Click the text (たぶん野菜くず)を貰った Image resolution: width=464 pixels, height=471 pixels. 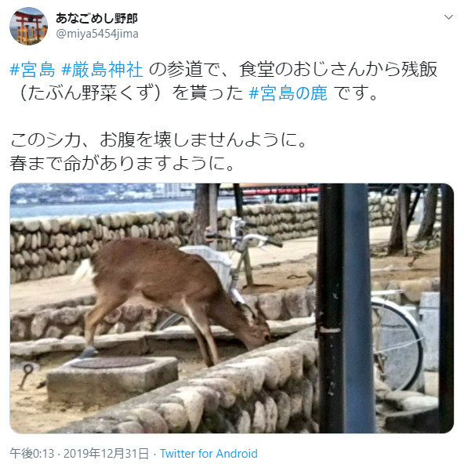(129, 92)
